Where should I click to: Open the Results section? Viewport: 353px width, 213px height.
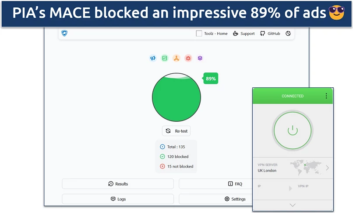tap(118, 184)
